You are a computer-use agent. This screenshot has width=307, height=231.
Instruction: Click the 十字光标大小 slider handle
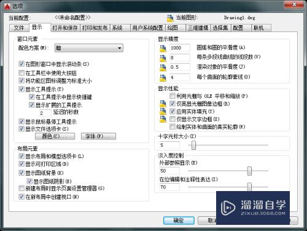pyautogui.click(x=193, y=145)
